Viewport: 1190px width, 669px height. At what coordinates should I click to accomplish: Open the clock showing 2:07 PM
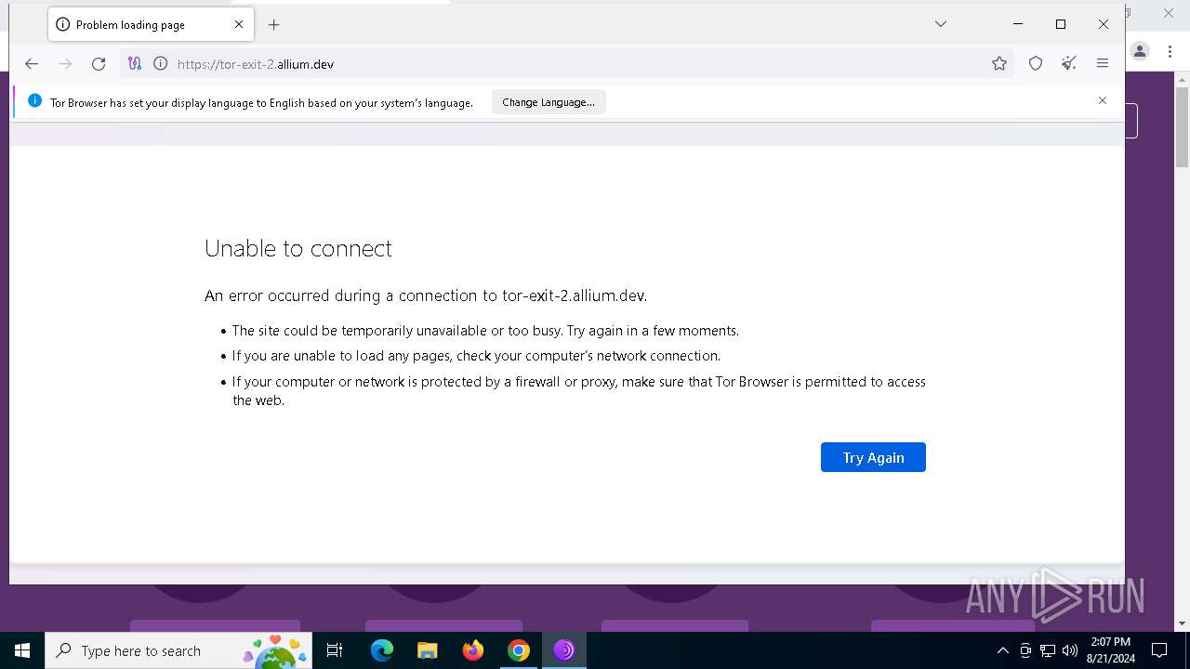(1111, 650)
